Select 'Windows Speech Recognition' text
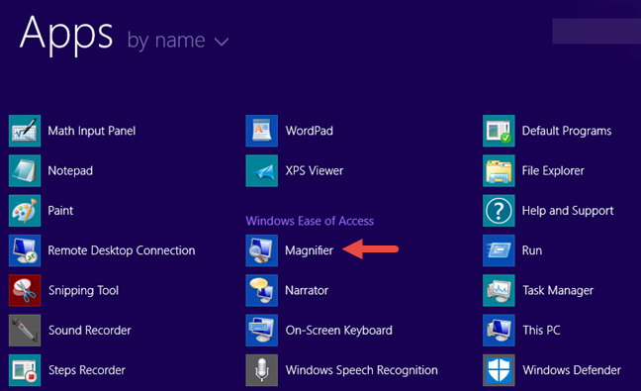This screenshot has width=641, height=391. (361, 370)
